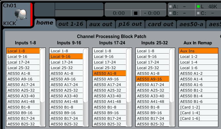The height and width of the screenshot is (129, 221).
Task: Select AES50 B1-2 in Aux In Remap
Action: point(198,90)
